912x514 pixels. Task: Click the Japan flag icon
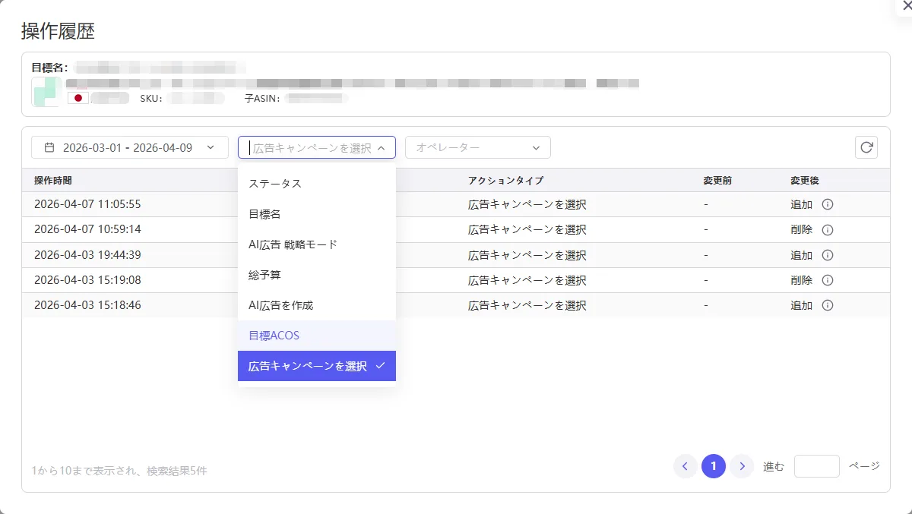tap(78, 98)
